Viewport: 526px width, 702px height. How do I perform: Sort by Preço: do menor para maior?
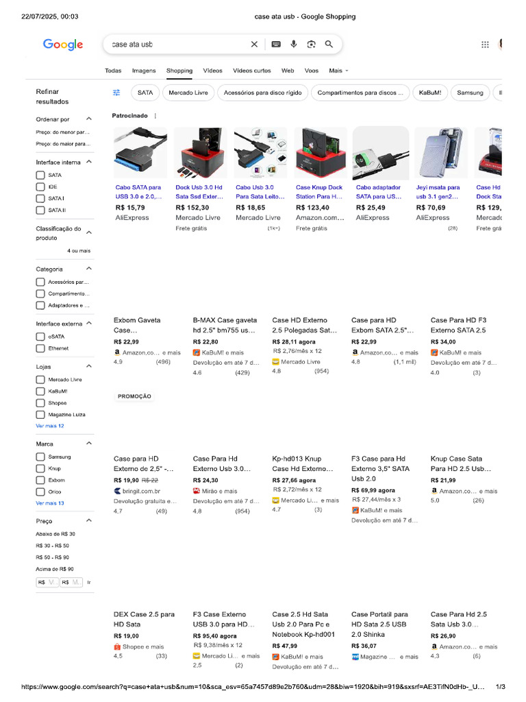[62, 132]
